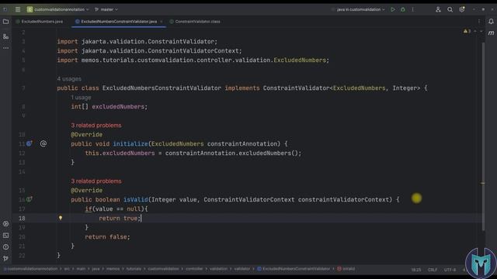Open the Terminal tool window icon
The image size is (497, 279).
pos(5,236)
